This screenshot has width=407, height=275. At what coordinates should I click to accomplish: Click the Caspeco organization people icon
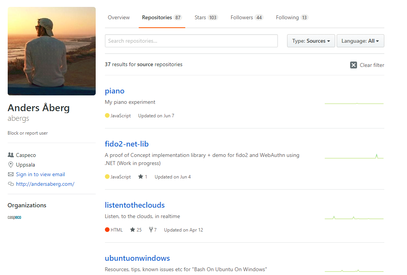(x=11, y=155)
